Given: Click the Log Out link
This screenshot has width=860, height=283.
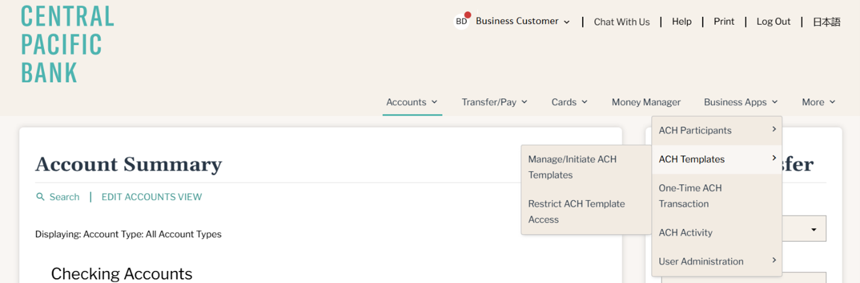Looking at the screenshot, I should click(773, 22).
